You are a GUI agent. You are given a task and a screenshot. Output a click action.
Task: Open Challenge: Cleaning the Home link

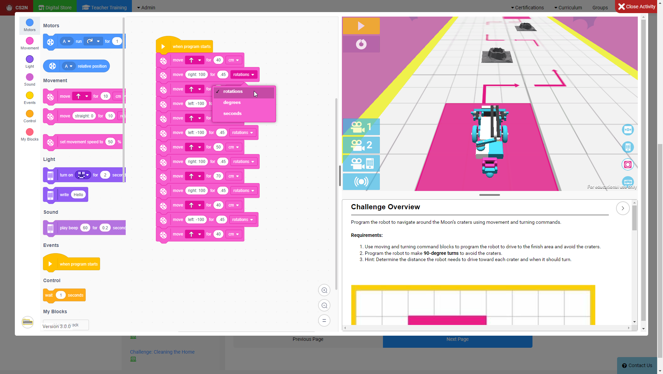162,352
